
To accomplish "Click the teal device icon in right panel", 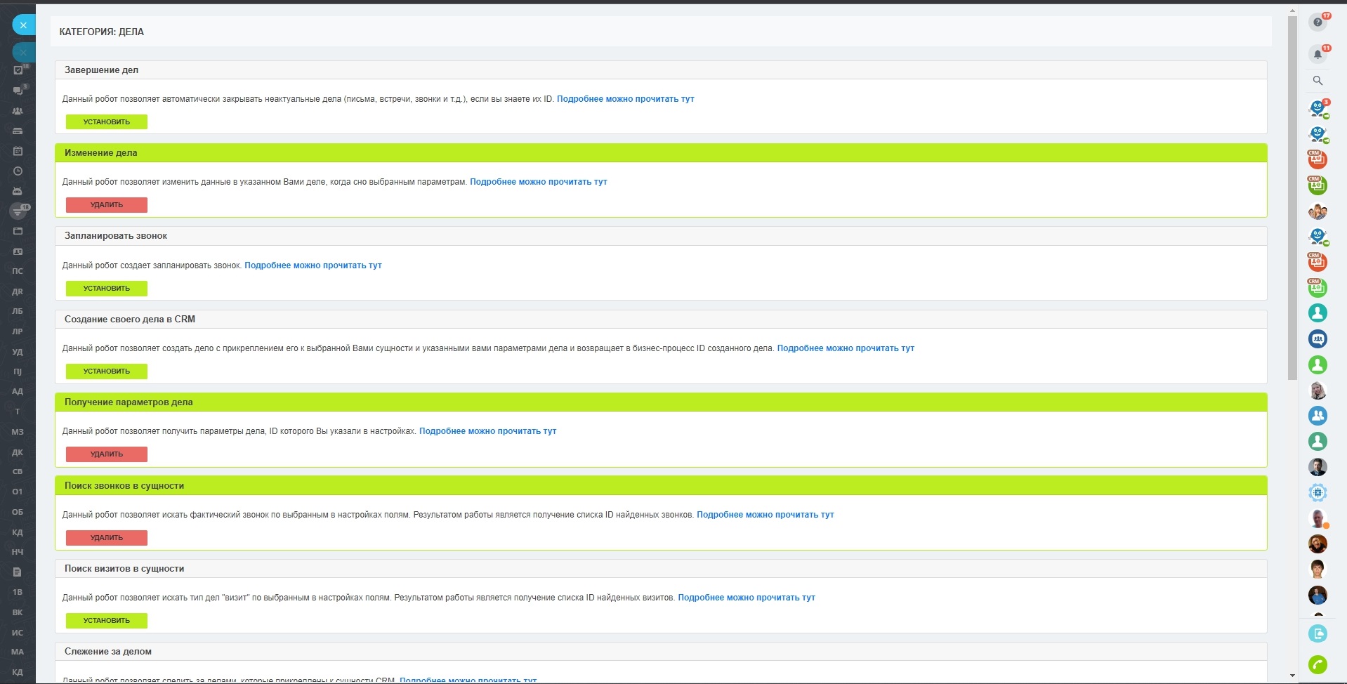I will tap(1318, 633).
